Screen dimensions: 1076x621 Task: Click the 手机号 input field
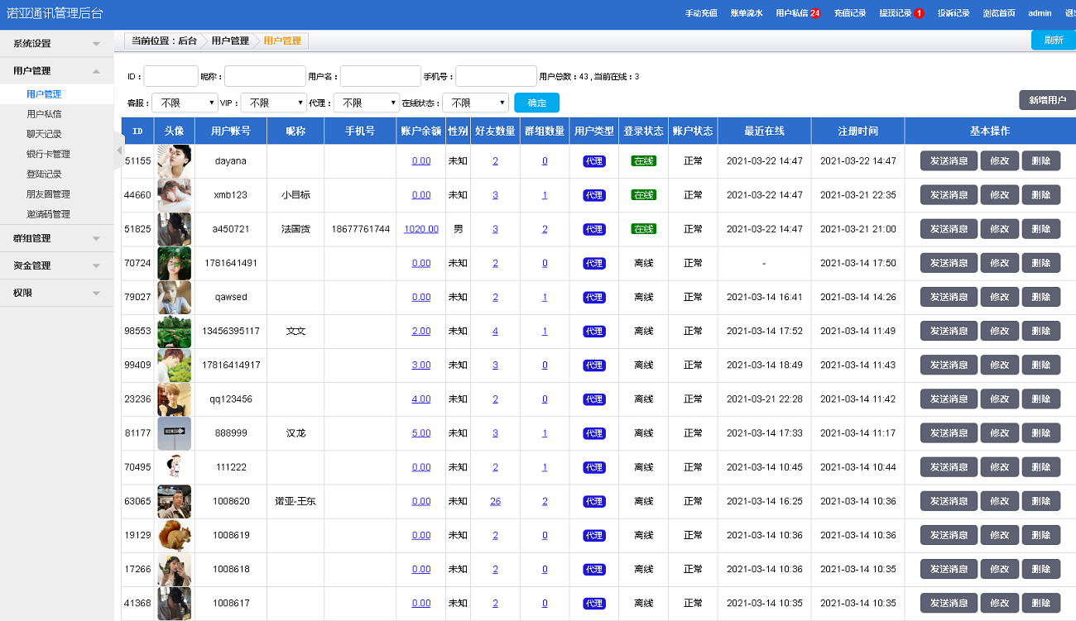pyautogui.click(x=496, y=75)
